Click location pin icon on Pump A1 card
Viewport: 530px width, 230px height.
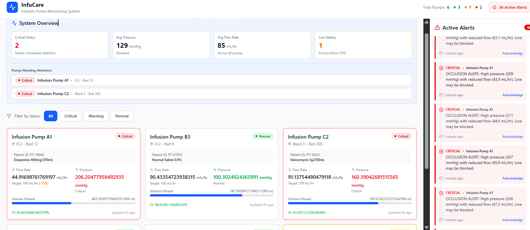coord(13,144)
